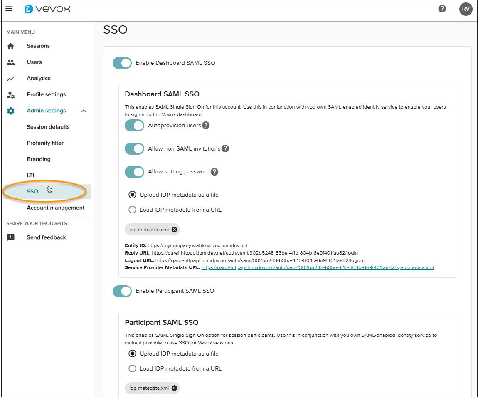
Task: Show help for Allow non-SAML invitations
Action: (x=225, y=148)
